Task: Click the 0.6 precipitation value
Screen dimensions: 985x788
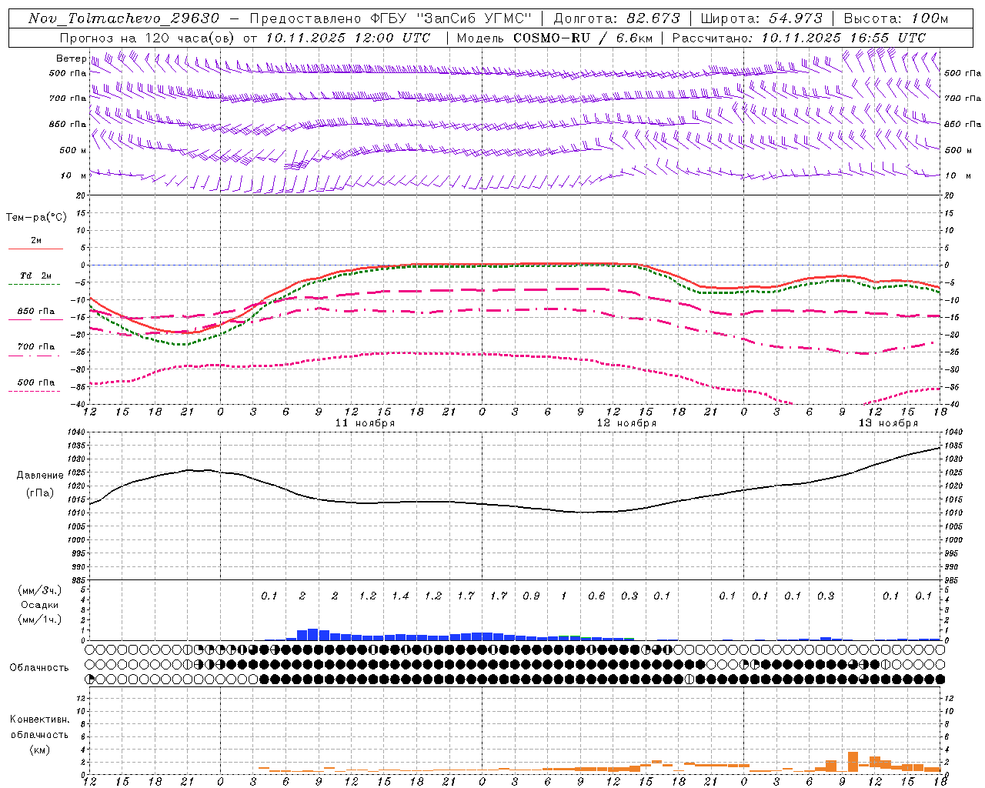Action: 596,596
